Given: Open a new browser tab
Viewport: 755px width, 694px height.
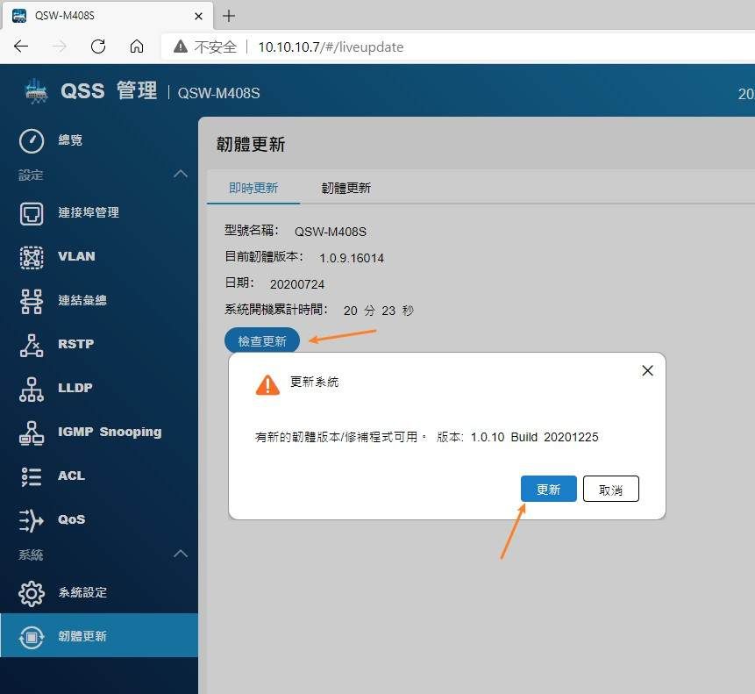Looking at the screenshot, I should point(229,16).
